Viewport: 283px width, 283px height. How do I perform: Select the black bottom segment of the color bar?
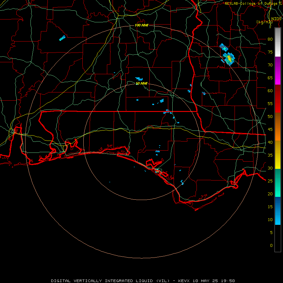[x=278, y=238]
